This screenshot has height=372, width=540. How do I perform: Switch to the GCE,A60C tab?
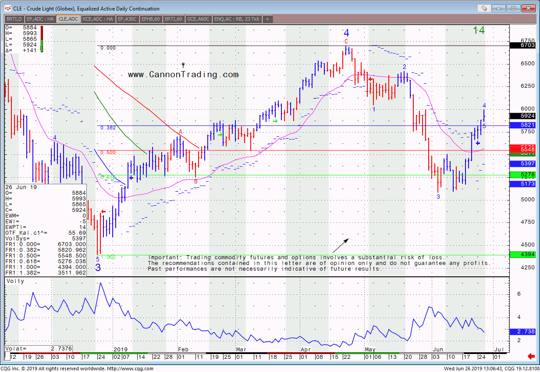pyautogui.click(x=198, y=19)
